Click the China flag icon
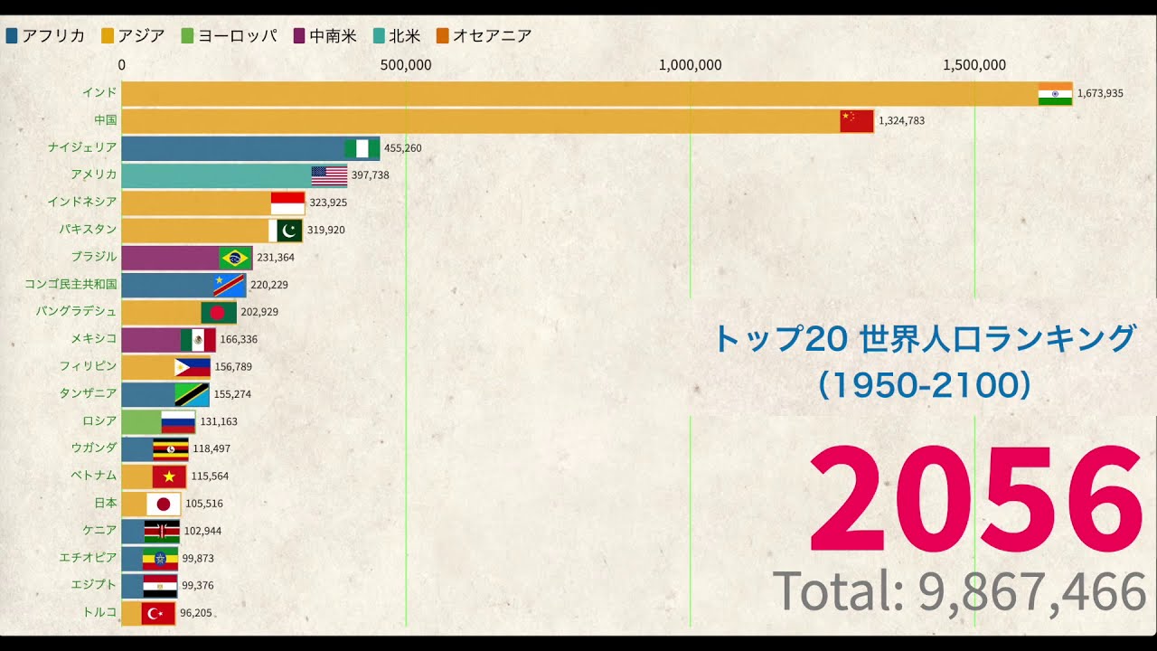Viewport: 1157px width, 651px height. [857, 121]
